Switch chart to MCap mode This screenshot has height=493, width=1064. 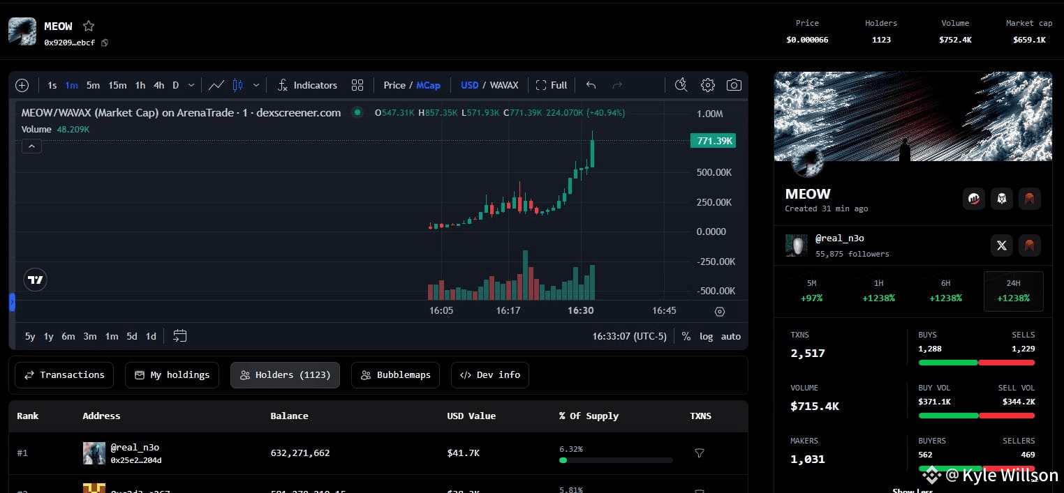pos(429,85)
